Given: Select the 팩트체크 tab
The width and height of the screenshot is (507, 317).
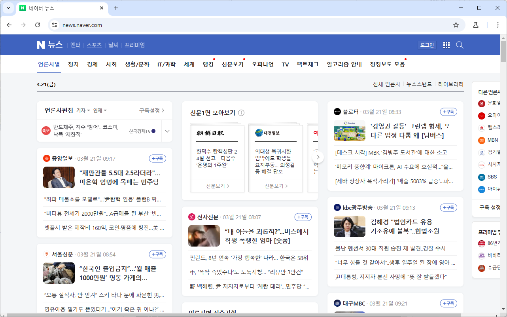Looking at the screenshot, I should pyautogui.click(x=308, y=64).
